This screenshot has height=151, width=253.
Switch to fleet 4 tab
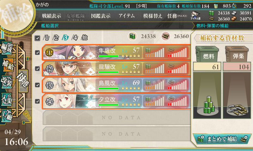click(x=75, y=38)
